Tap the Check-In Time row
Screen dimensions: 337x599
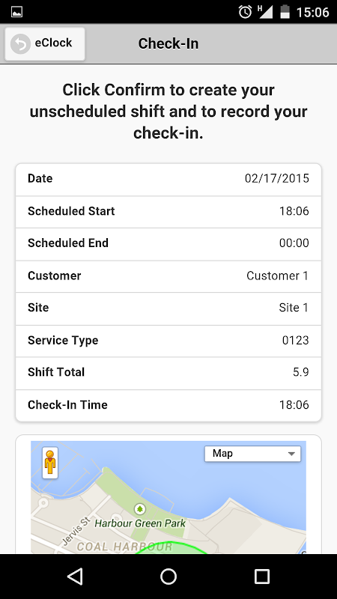click(x=168, y=406)
